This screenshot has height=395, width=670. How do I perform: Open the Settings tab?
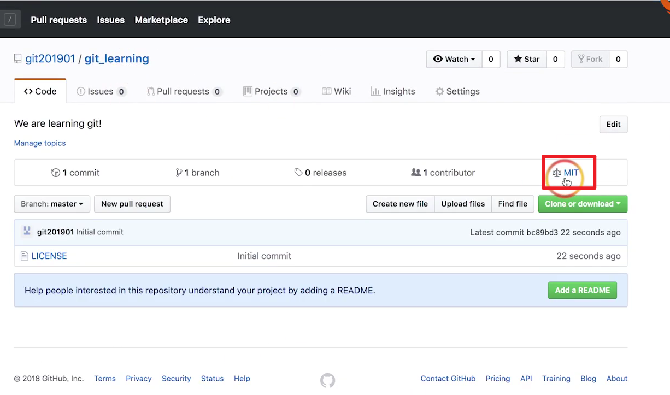pos(457,91)
